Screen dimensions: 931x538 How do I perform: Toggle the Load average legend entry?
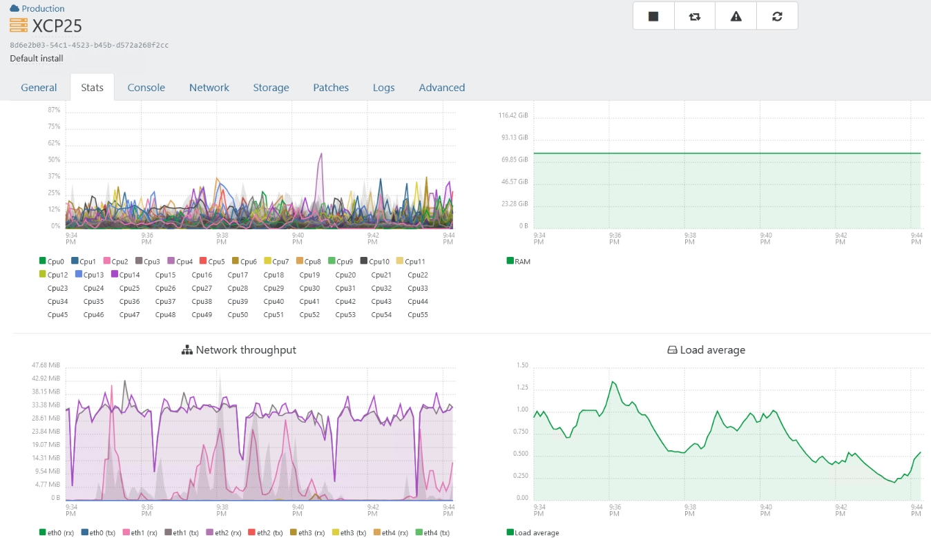click(533, 532)
